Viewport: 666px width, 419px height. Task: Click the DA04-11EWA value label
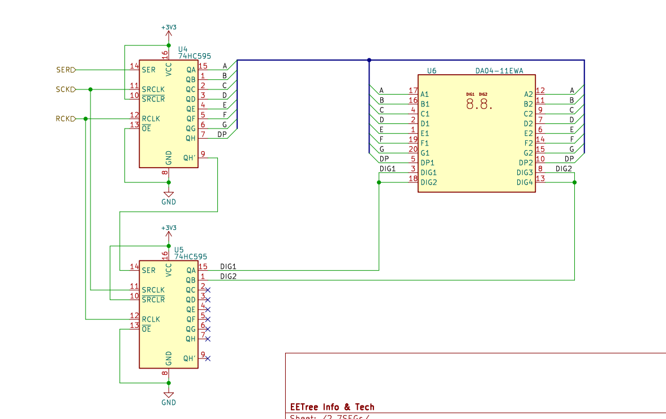click(499, 71)
